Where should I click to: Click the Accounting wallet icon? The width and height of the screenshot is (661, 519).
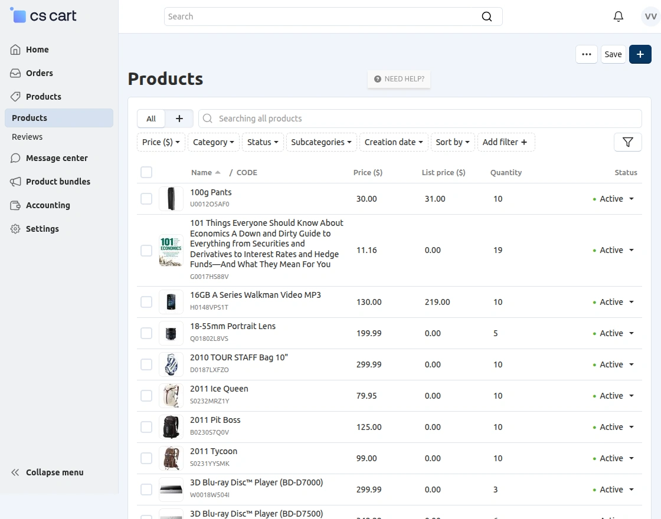point(15,206)
